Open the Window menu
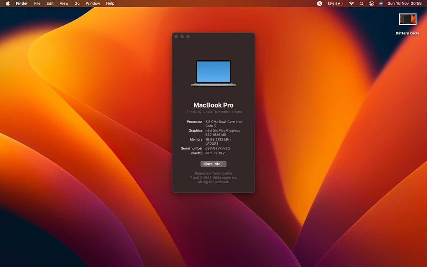 pos(93,3)
